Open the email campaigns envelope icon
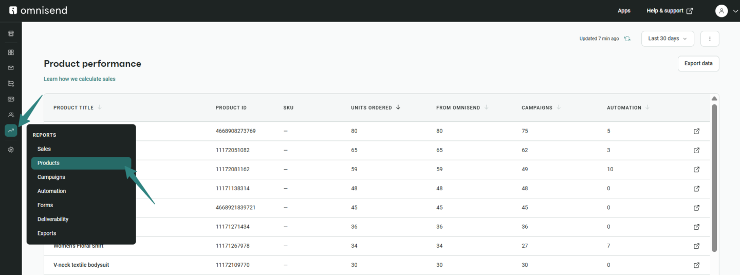This screenshot has height=275, width=740. click(x=11, y=68)
